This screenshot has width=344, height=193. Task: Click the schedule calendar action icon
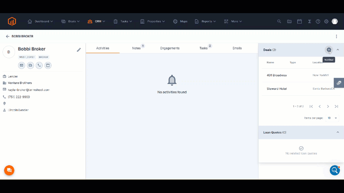coord(48,65)
